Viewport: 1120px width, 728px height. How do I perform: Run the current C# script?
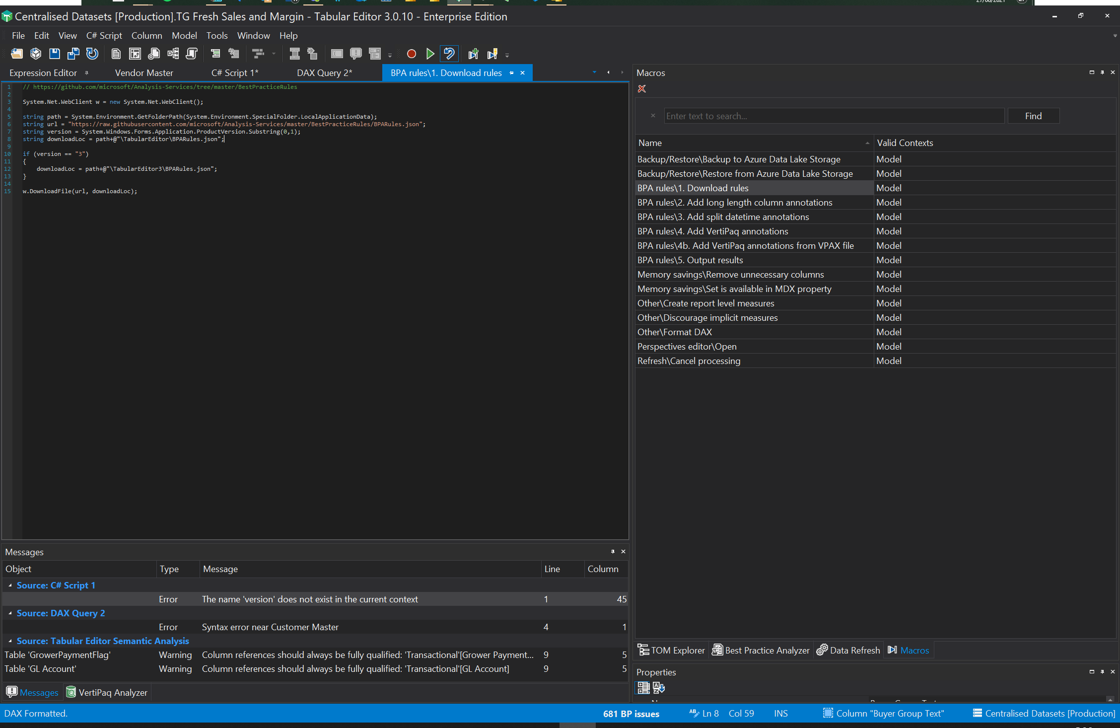pos(430,54)
